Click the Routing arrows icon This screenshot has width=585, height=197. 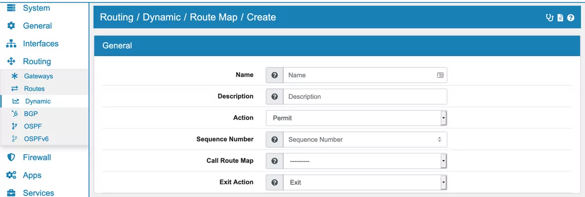(11, 62)
